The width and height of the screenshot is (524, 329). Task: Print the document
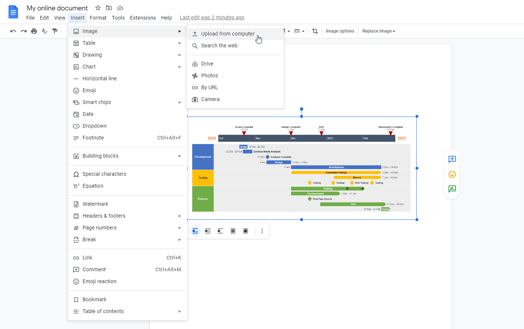(34, 31)
